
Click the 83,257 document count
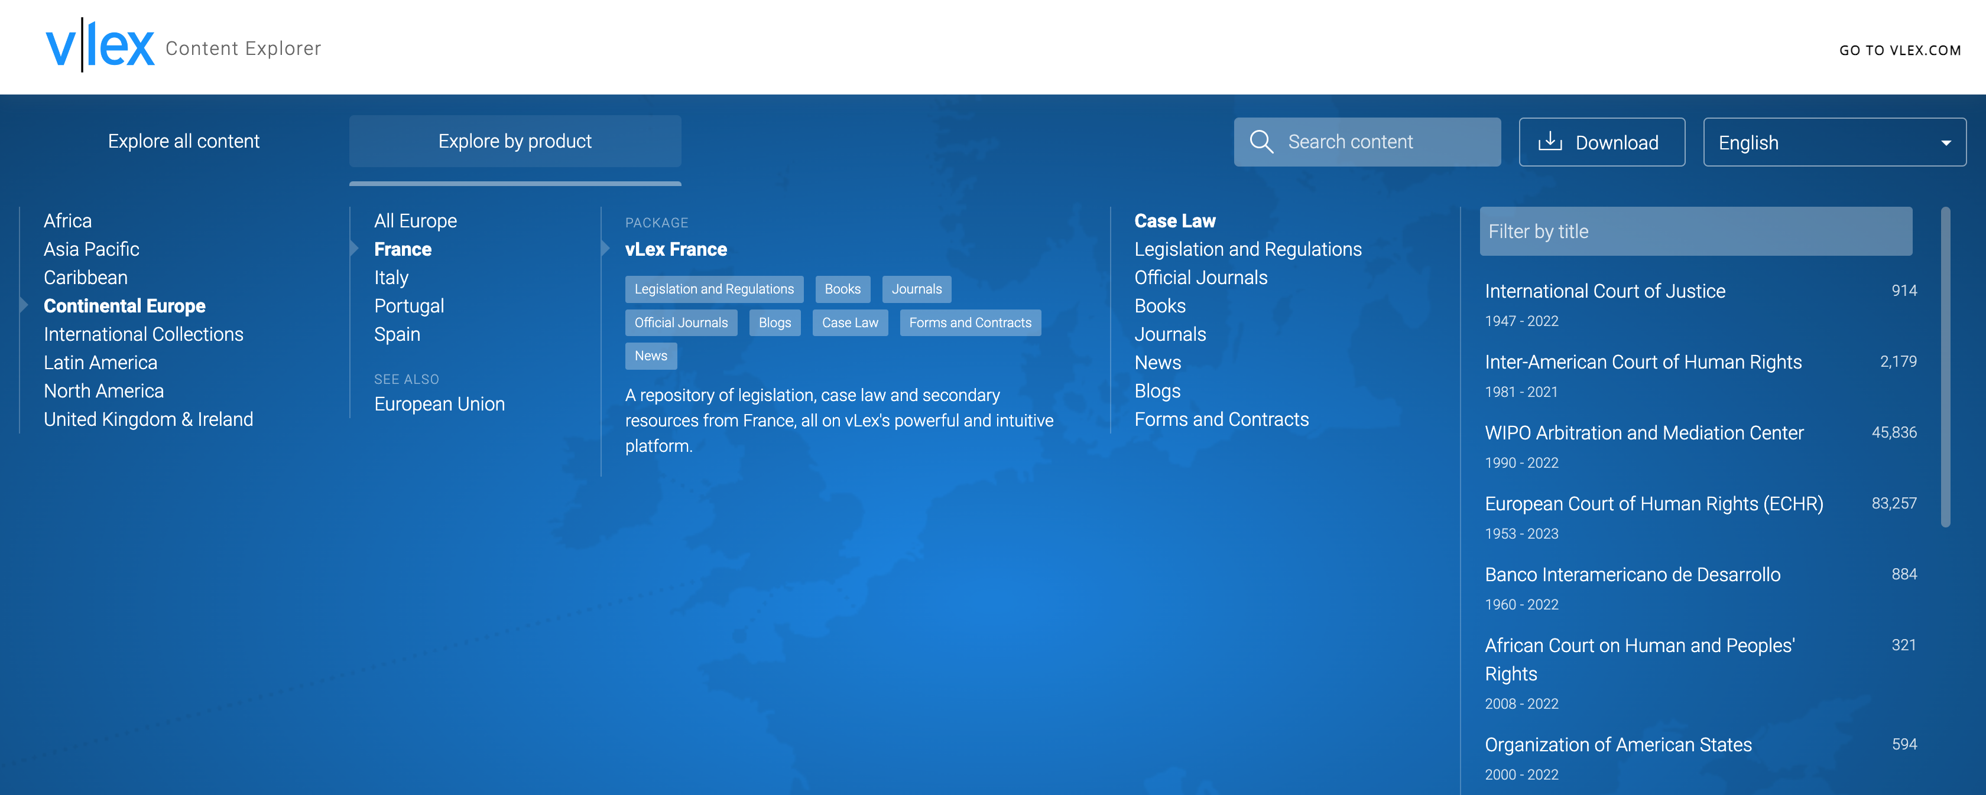point(1893,503)
